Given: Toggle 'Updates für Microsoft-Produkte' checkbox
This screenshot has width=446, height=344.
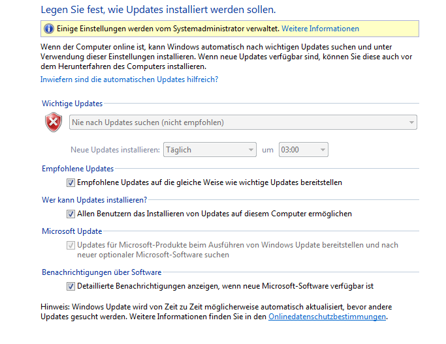Looking at the screenshot, I should click(x=71, y=245).
